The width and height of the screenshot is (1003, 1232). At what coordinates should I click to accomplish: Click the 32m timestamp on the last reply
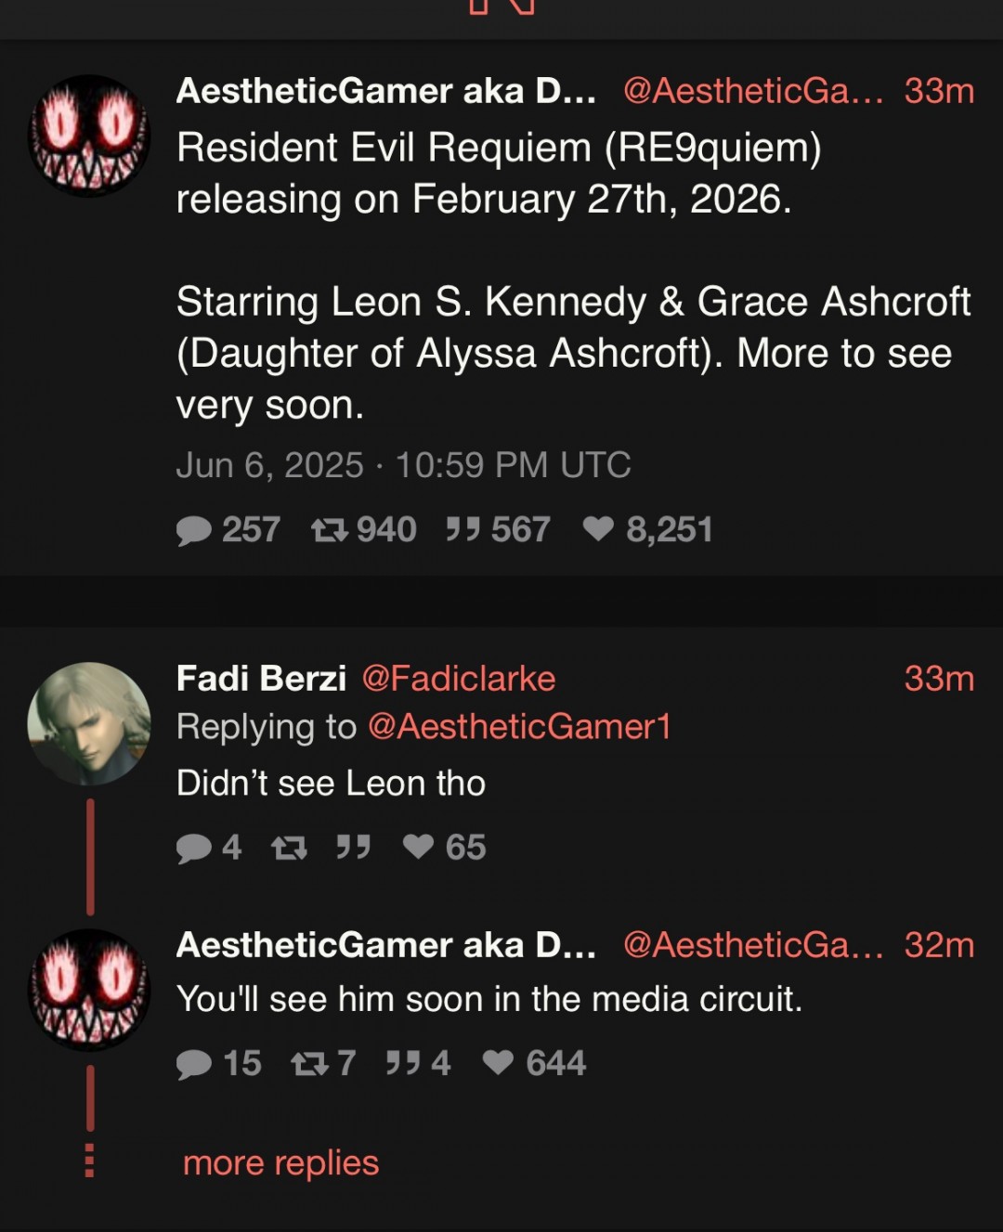point(939,945)
